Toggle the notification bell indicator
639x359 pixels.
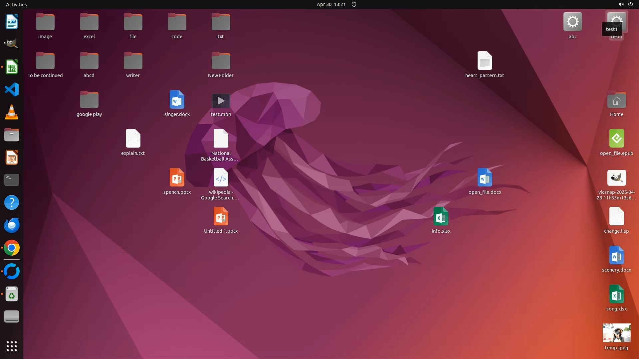click(354, 4)
